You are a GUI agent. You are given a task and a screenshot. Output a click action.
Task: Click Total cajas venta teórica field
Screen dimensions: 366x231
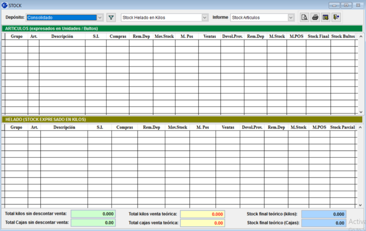202,223
